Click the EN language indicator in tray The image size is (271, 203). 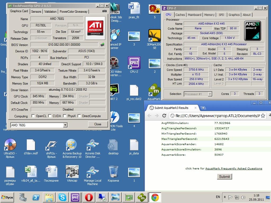pos(218,197)
